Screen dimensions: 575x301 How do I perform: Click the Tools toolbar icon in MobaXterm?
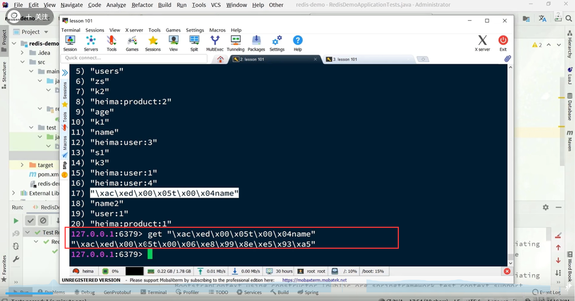tap(112, 44)
